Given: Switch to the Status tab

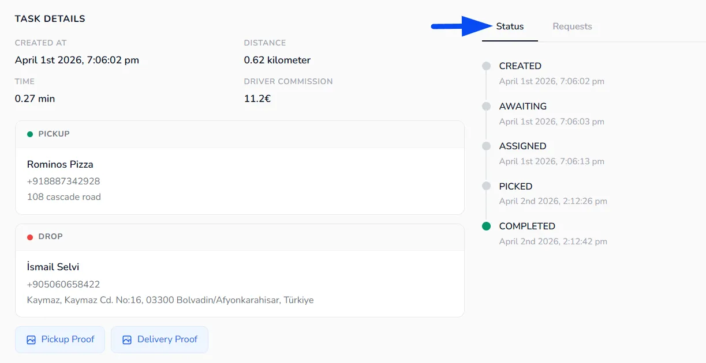Looking at the screenshot, I should coord(510,27).
